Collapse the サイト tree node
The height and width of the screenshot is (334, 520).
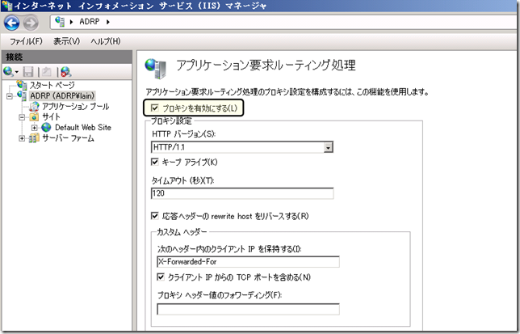coord(22,117)
